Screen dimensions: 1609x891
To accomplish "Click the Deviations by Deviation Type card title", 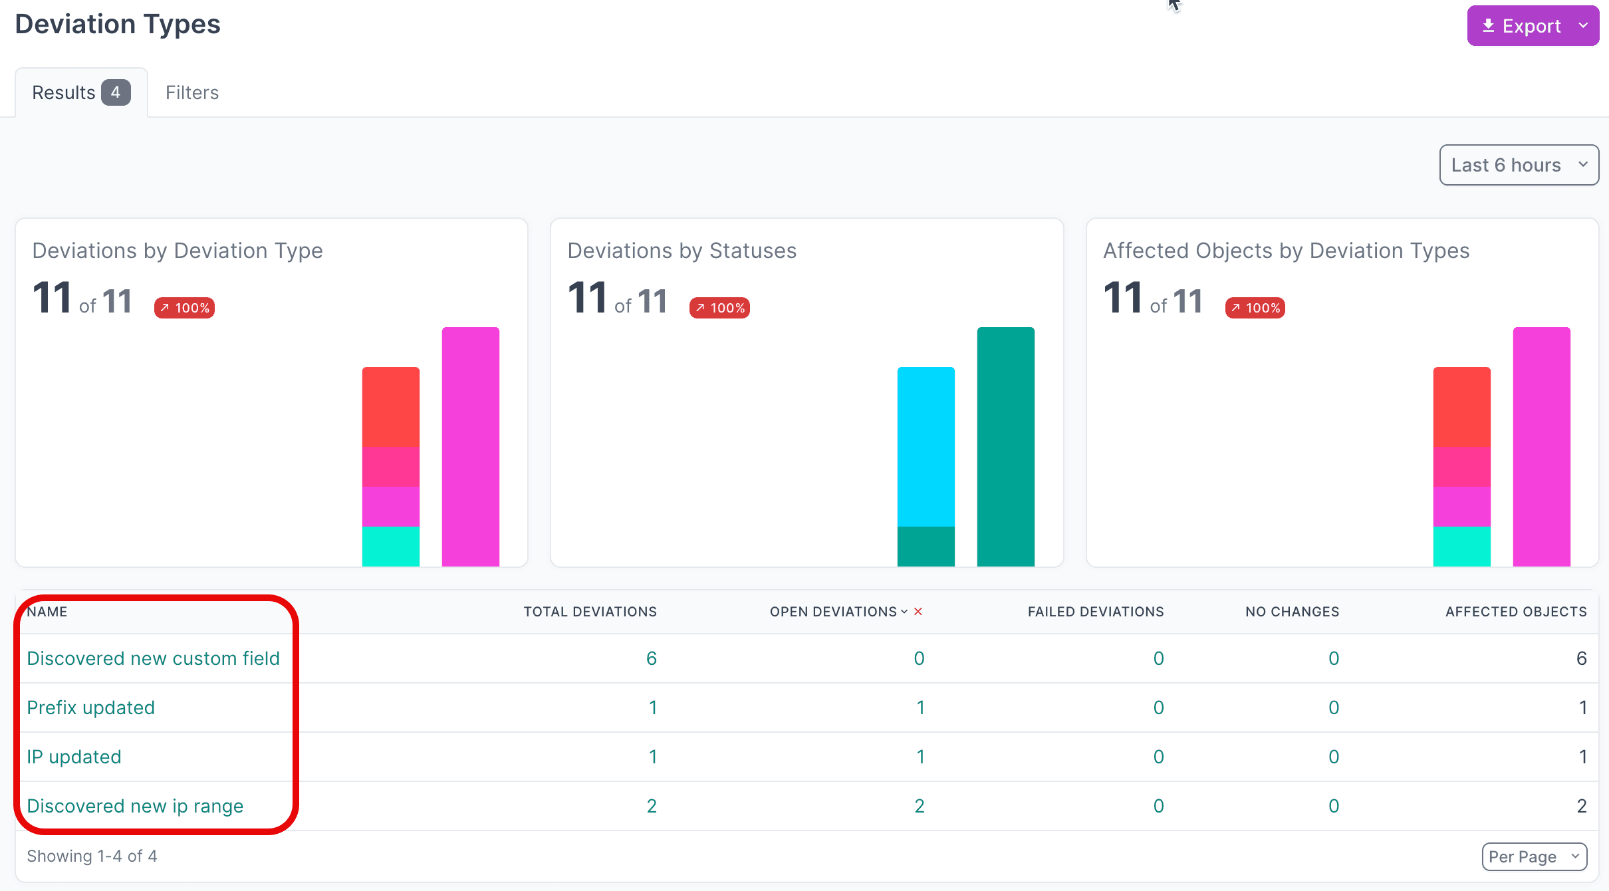I will point(178,251).
